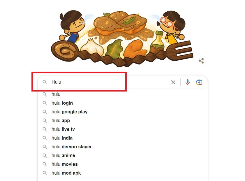Click the share doodle icon
This screenshot has width=245, height=181.
tap(201, 61)
